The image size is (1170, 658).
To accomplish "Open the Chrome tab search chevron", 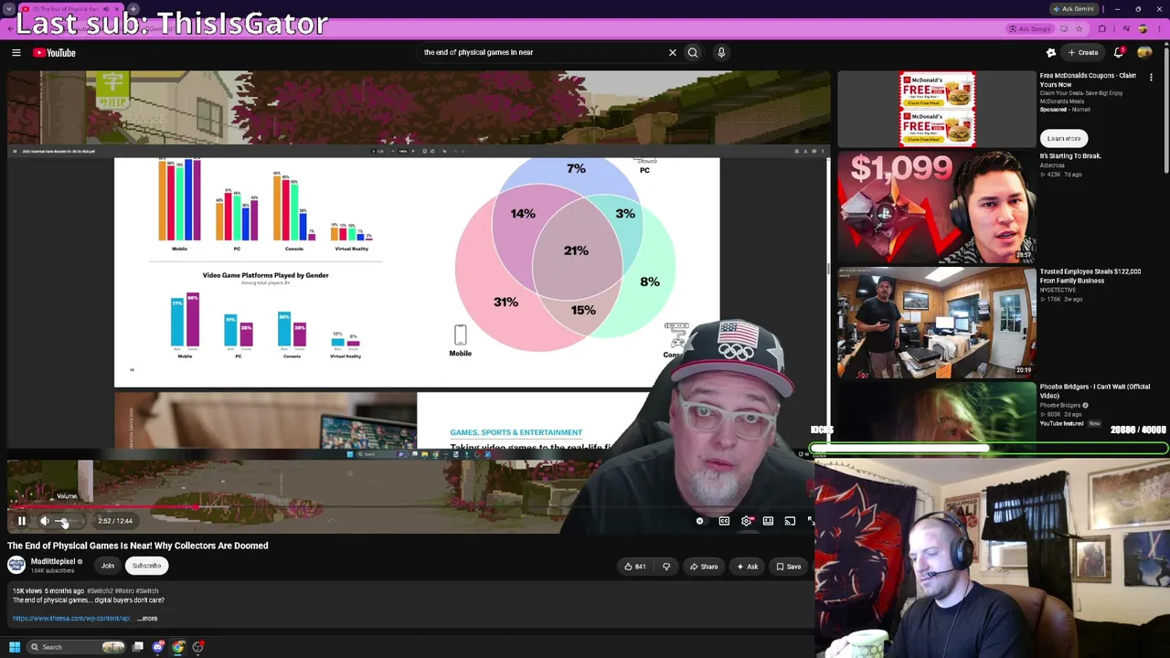I will click(x=9, y=9).
